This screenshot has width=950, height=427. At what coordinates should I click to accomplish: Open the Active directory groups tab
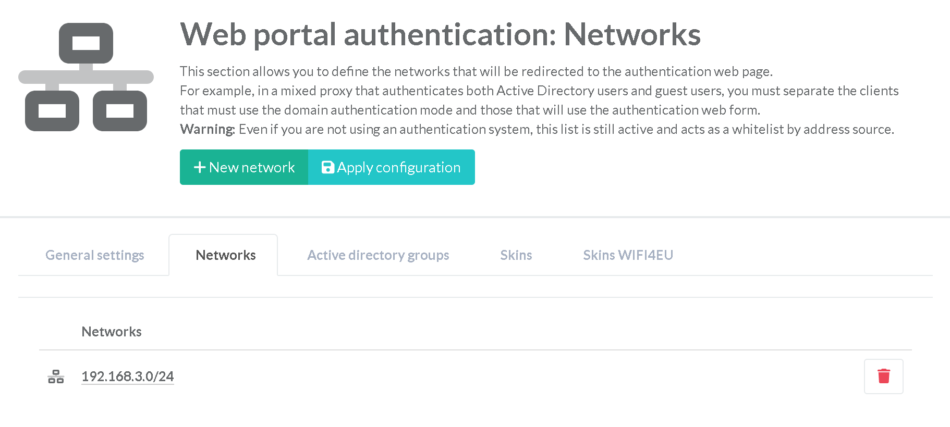(377, 255)
